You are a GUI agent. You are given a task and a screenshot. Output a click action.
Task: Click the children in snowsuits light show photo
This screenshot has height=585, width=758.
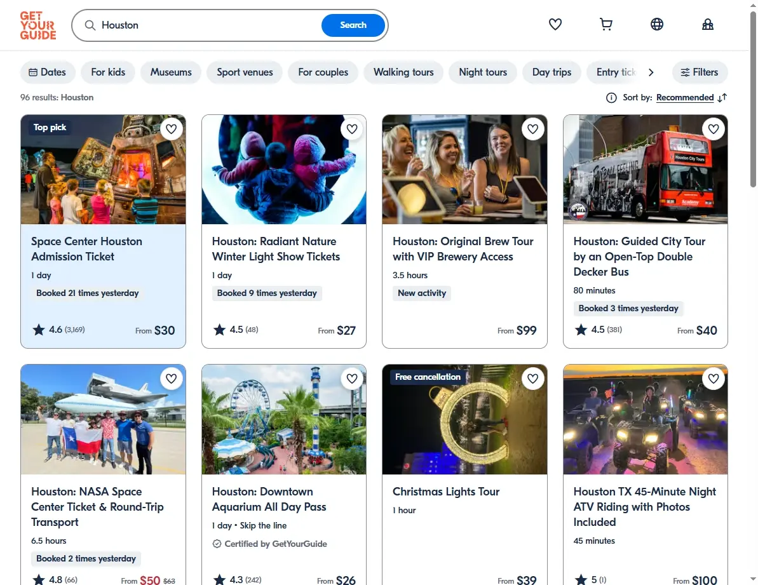284,170
